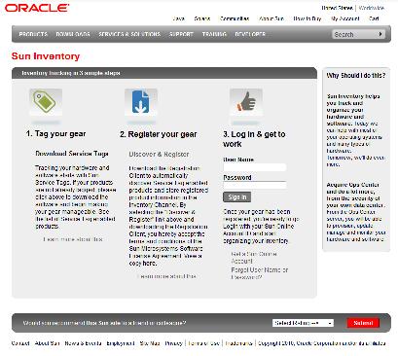Click Learn more under Tag your gear
This screenshot has width=398, height=356.
(x=73, y=239)
